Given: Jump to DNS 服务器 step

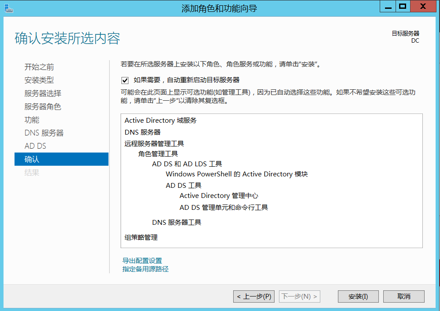Looking at the screenshot, I should (44, 133).
